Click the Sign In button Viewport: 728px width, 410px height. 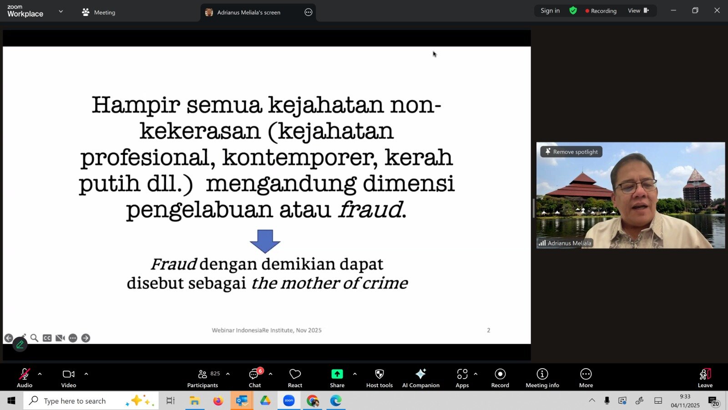550,10
